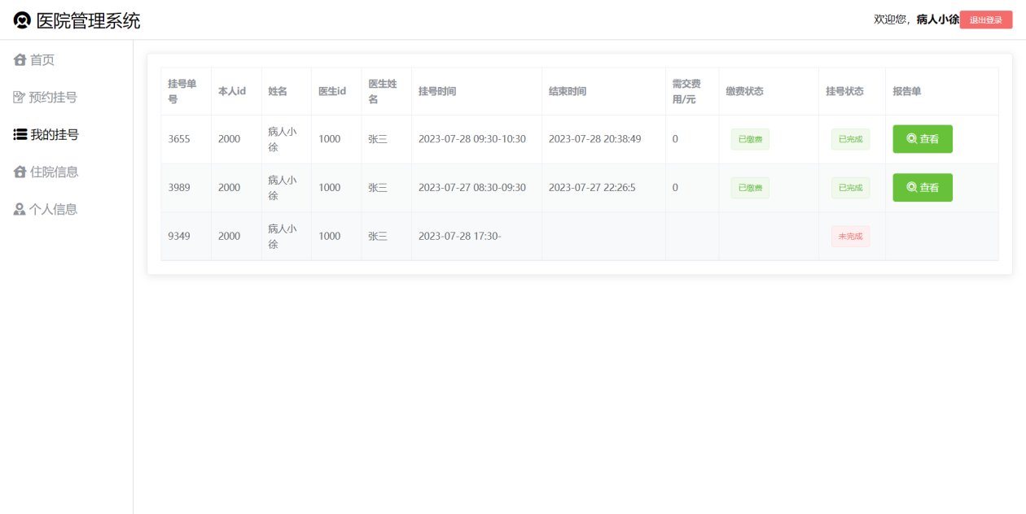Click 已缴费 tag in row 3655
This screenshot has height=514, width=1026.
click(750, 140)
